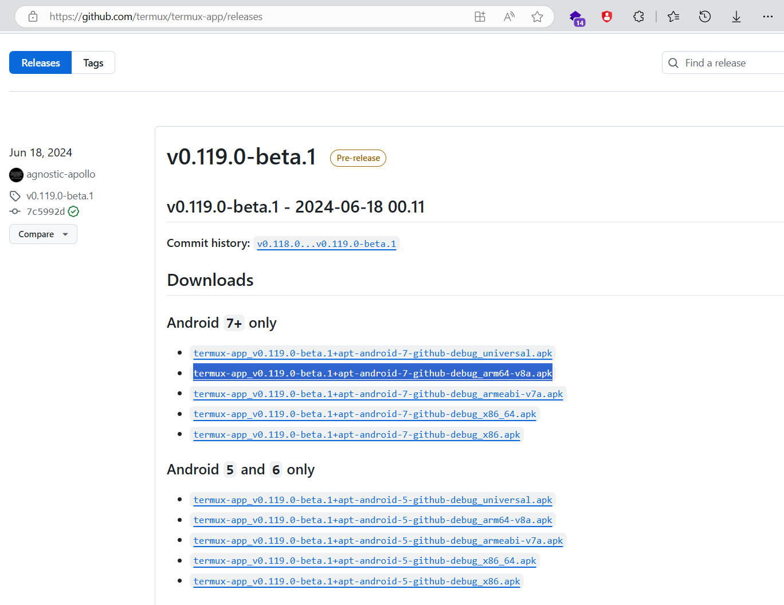784x605 pixels.
Task: Click the search magnifier in Find a release
Action: coord(673,63)
